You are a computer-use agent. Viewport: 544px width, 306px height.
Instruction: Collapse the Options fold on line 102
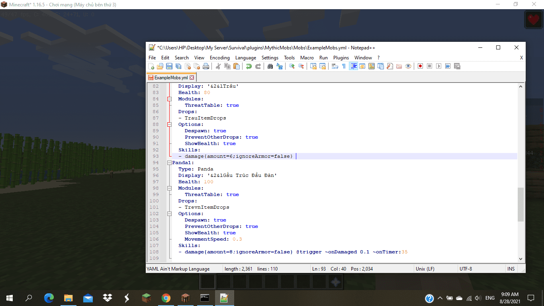pyautogui.click(x=169, y=214)
